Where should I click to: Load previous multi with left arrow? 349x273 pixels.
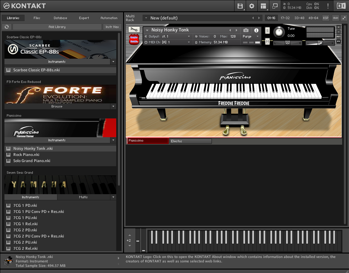253,18
